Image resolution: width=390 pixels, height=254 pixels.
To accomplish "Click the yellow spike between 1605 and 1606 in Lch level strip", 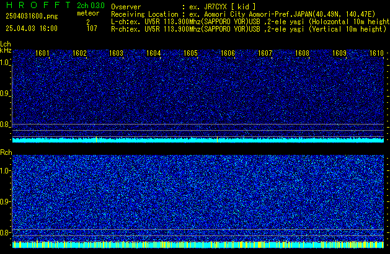I will point(218,139).
